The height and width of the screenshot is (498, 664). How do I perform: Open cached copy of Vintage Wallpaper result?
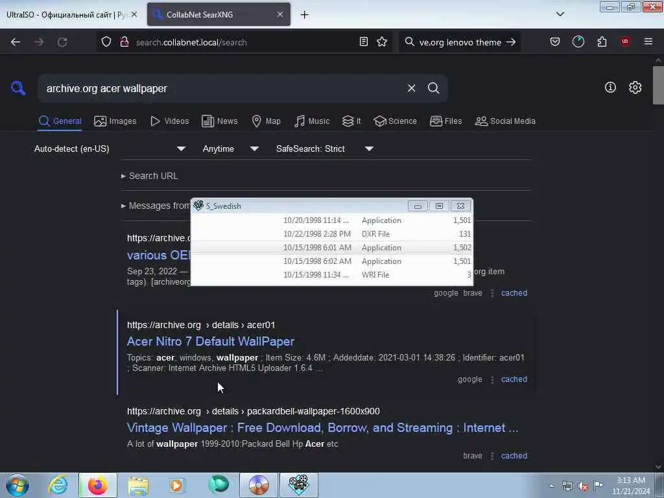click(x=514, y=456)
